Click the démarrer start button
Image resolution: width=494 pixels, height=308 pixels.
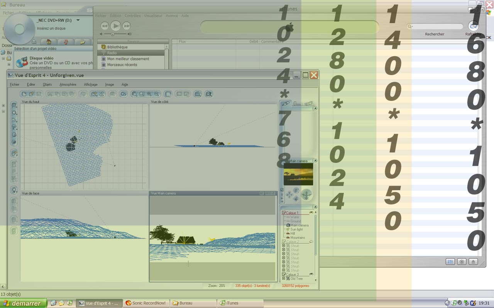23,303
